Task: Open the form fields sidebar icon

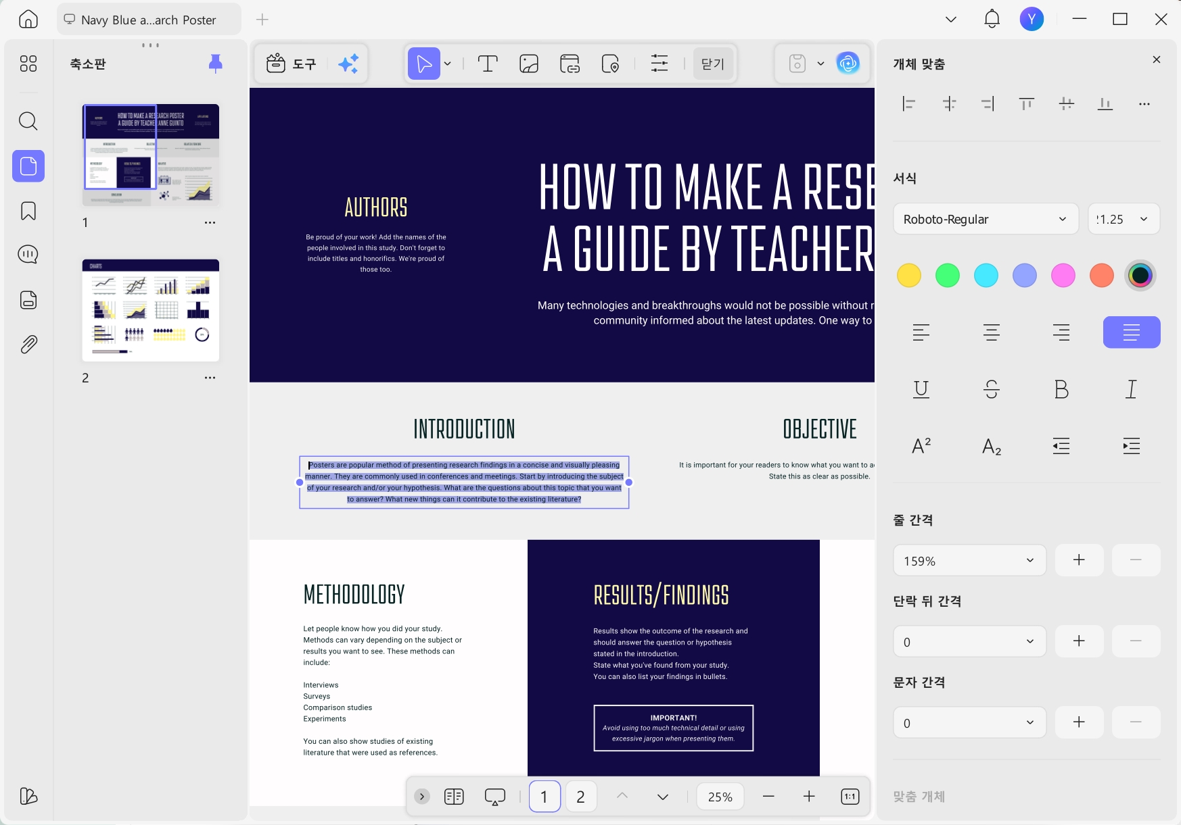Action: pos(28,300)
